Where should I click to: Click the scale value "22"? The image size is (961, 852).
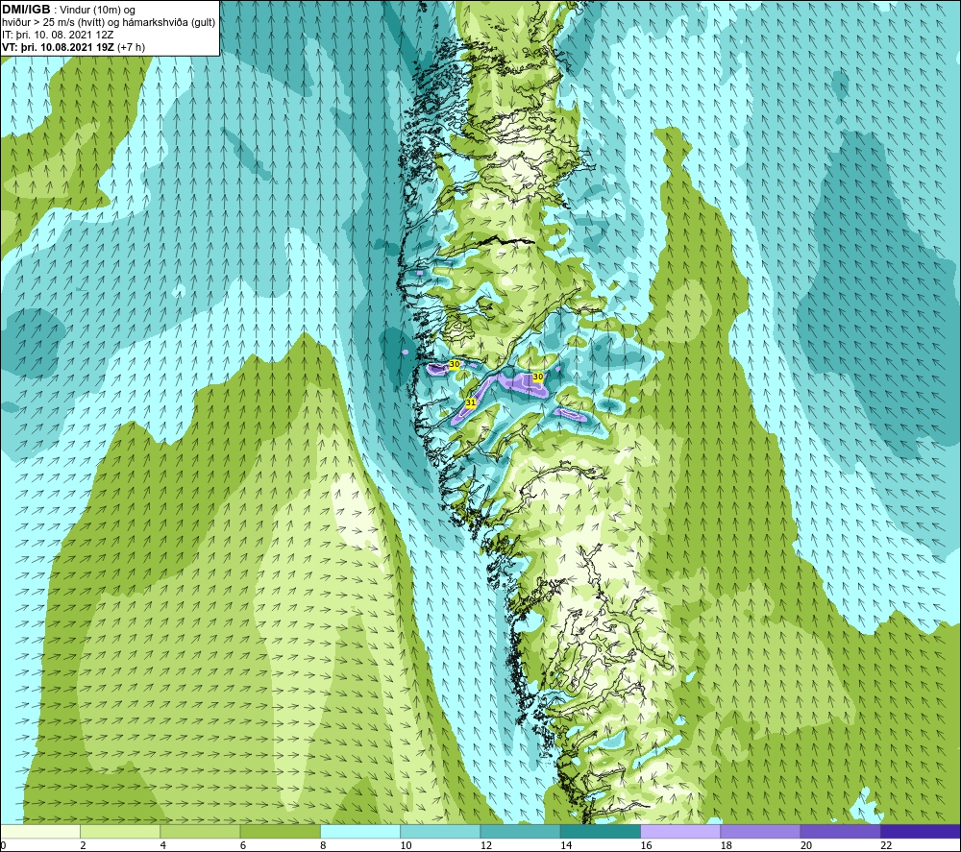(887, 845)
